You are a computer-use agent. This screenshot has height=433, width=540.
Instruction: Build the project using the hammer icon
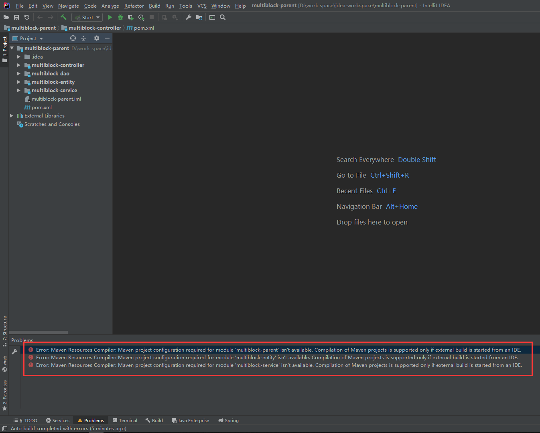(x=63, y=17)
